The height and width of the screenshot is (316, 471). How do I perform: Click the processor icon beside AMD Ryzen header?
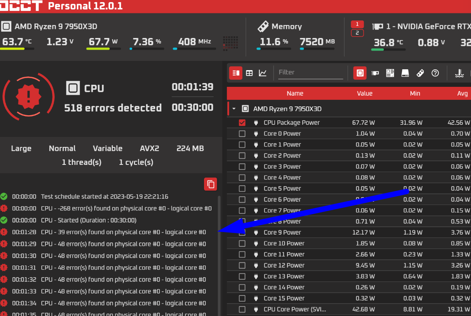(6, 26)
